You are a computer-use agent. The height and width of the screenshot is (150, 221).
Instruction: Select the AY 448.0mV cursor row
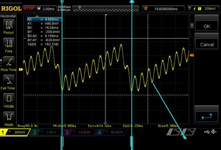click(x=44, y=24)
